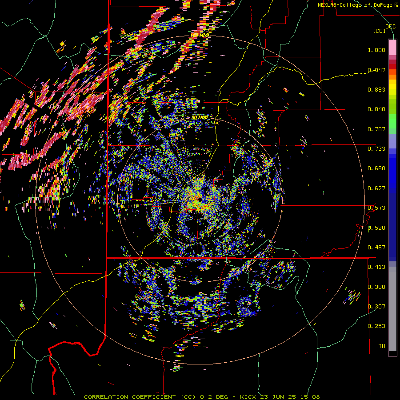Image resolution: width=400 pixels, height=400 pixels.
Task: Pick the red color bar segment
Action: tap(392, 66)
